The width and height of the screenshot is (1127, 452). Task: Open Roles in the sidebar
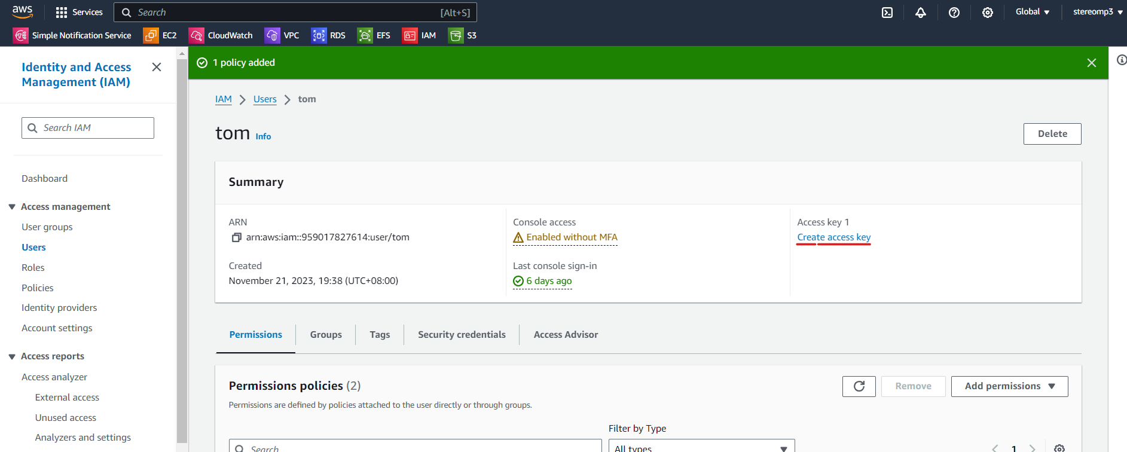click(33, 268)
